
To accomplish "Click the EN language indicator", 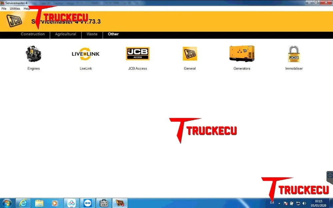I will (272, 203).
